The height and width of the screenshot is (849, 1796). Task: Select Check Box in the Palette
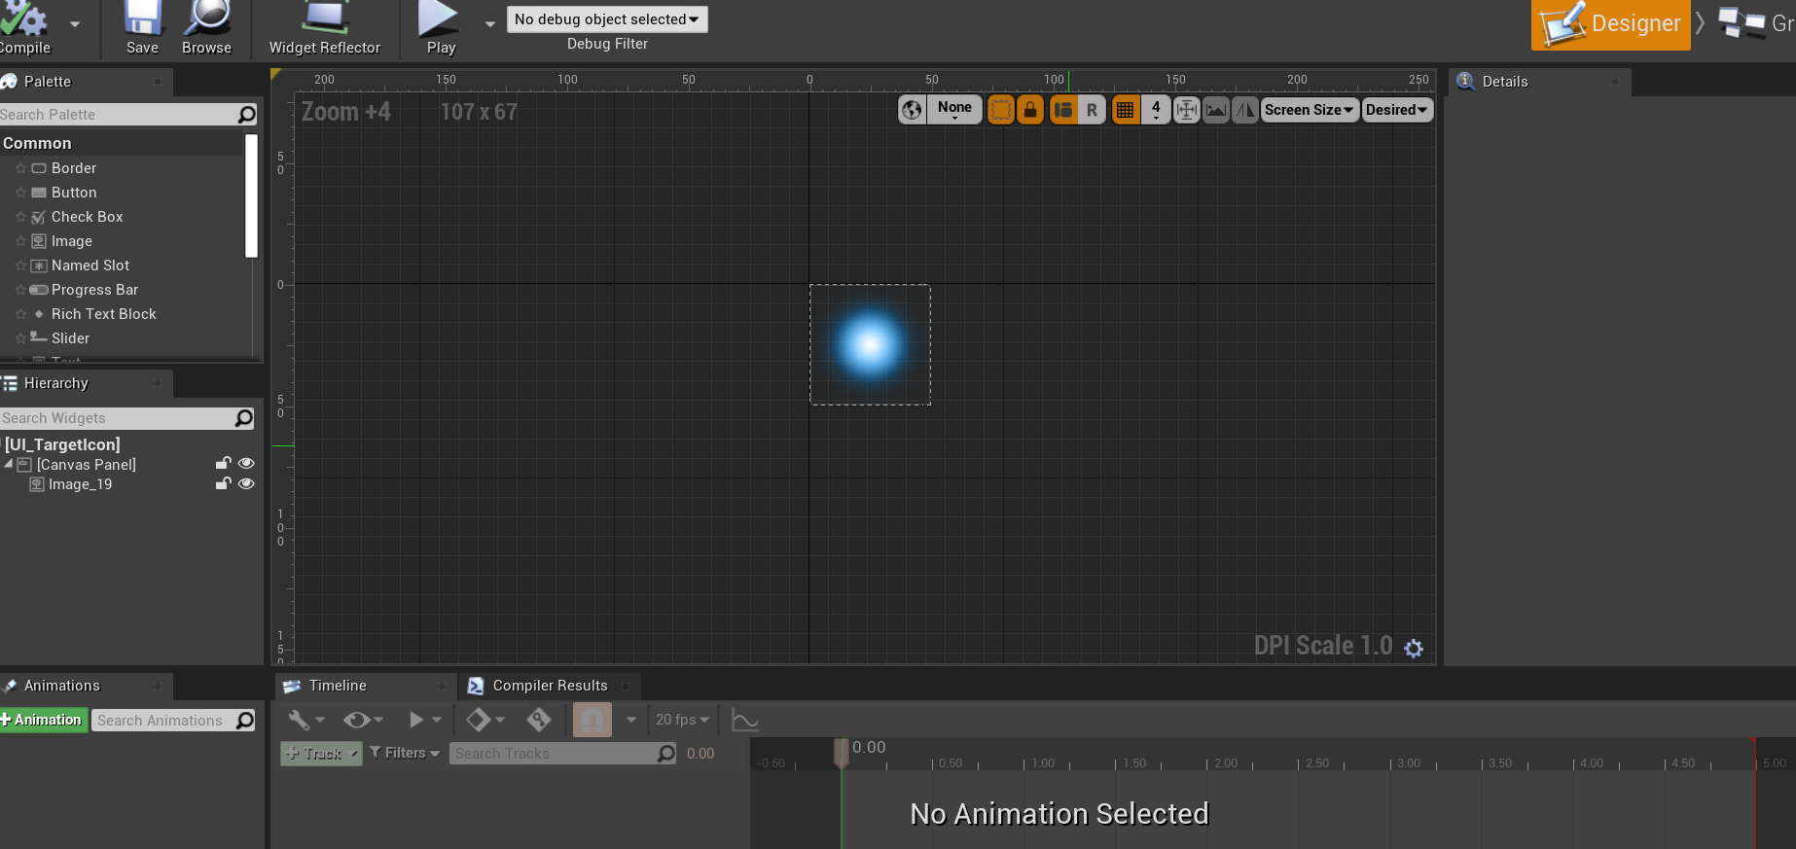87,217
